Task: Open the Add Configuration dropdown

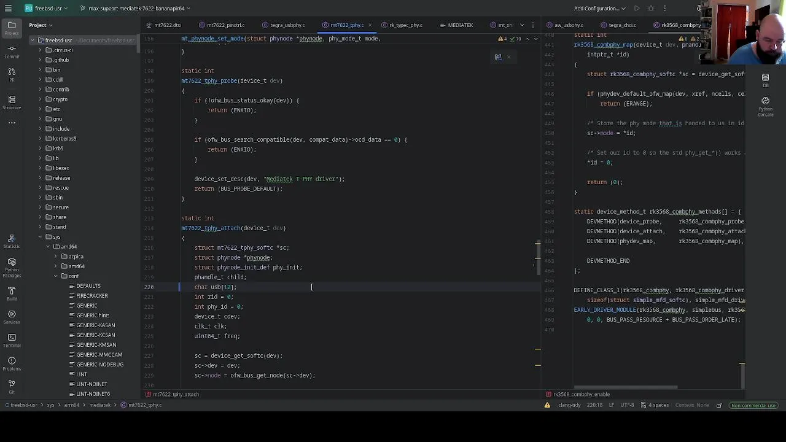Action: (599, 8)
